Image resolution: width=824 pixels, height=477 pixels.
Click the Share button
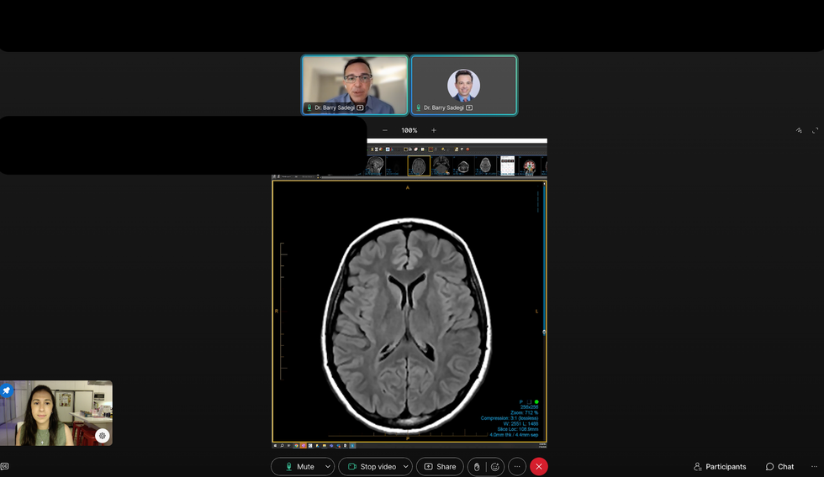tap(441, 467)
